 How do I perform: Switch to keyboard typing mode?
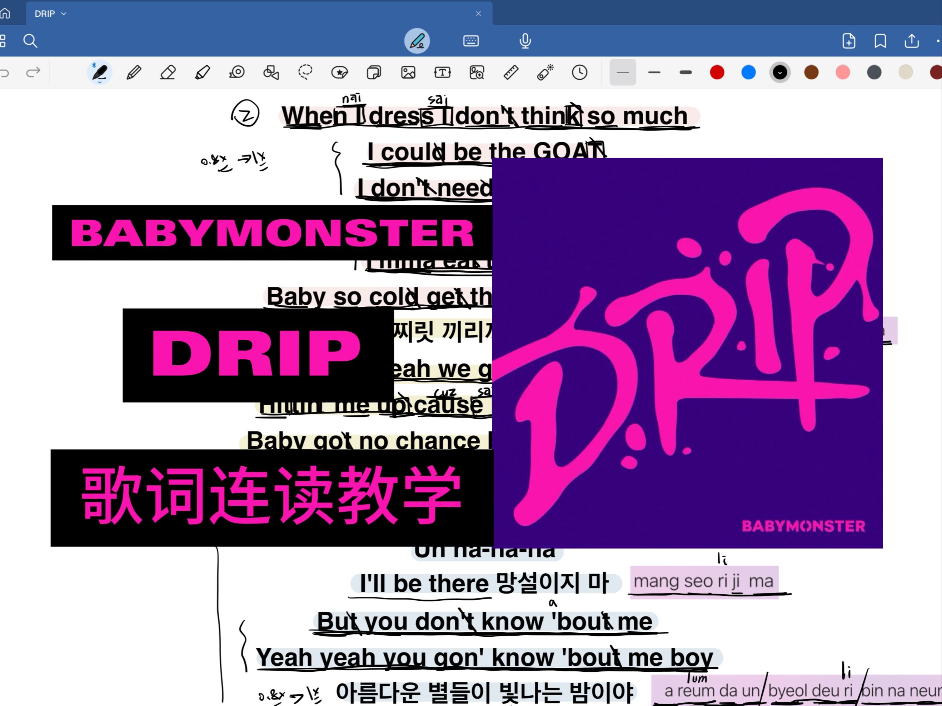[470, 41]
